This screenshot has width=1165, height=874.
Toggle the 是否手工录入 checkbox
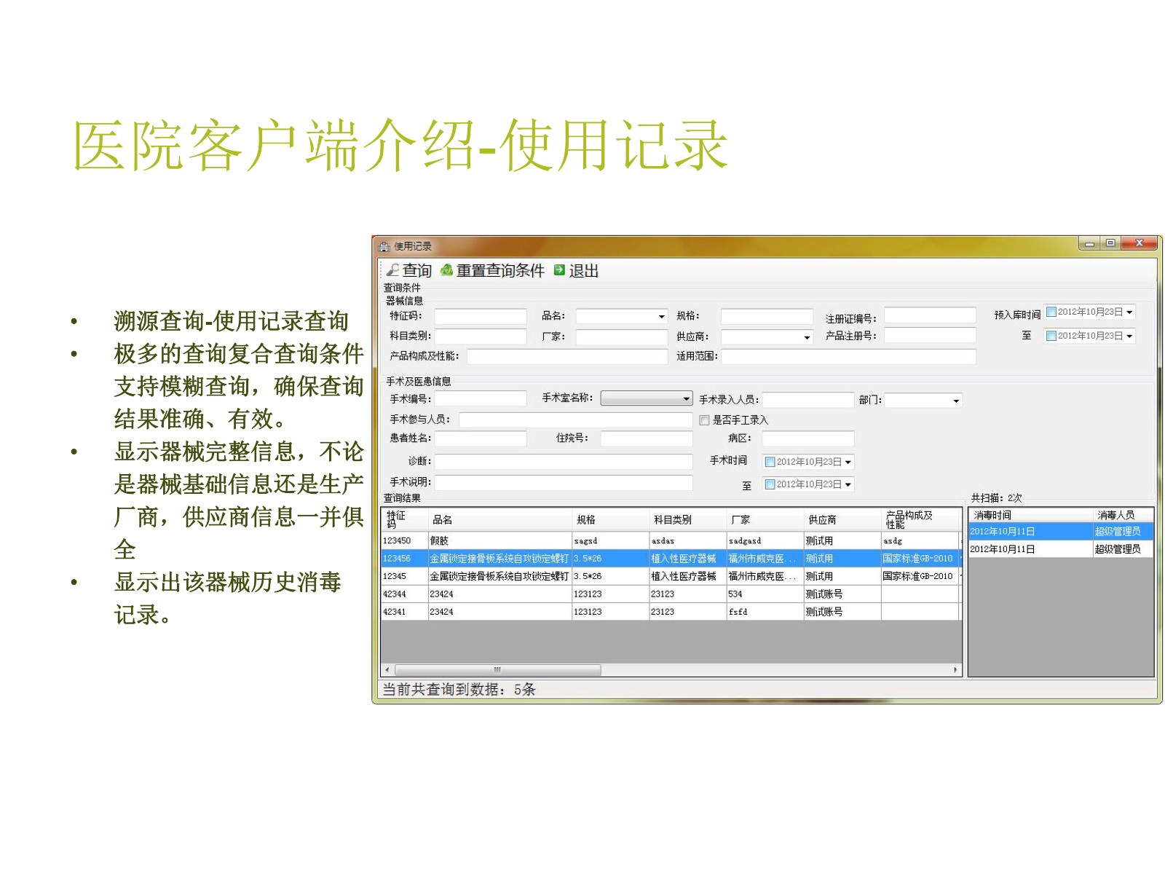[x=704, y=420]
